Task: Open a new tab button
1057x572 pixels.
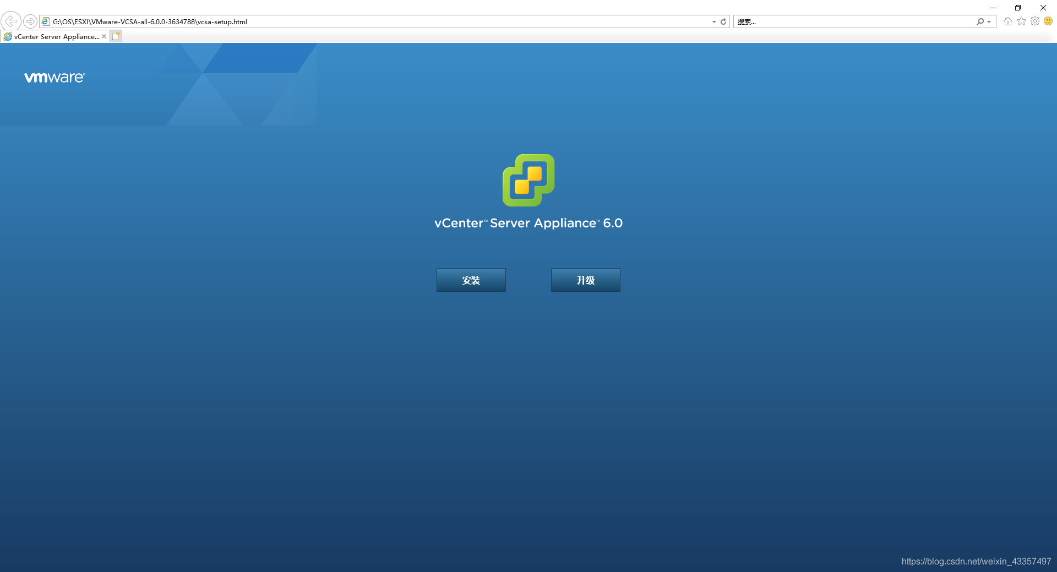Action: [116, 36]
